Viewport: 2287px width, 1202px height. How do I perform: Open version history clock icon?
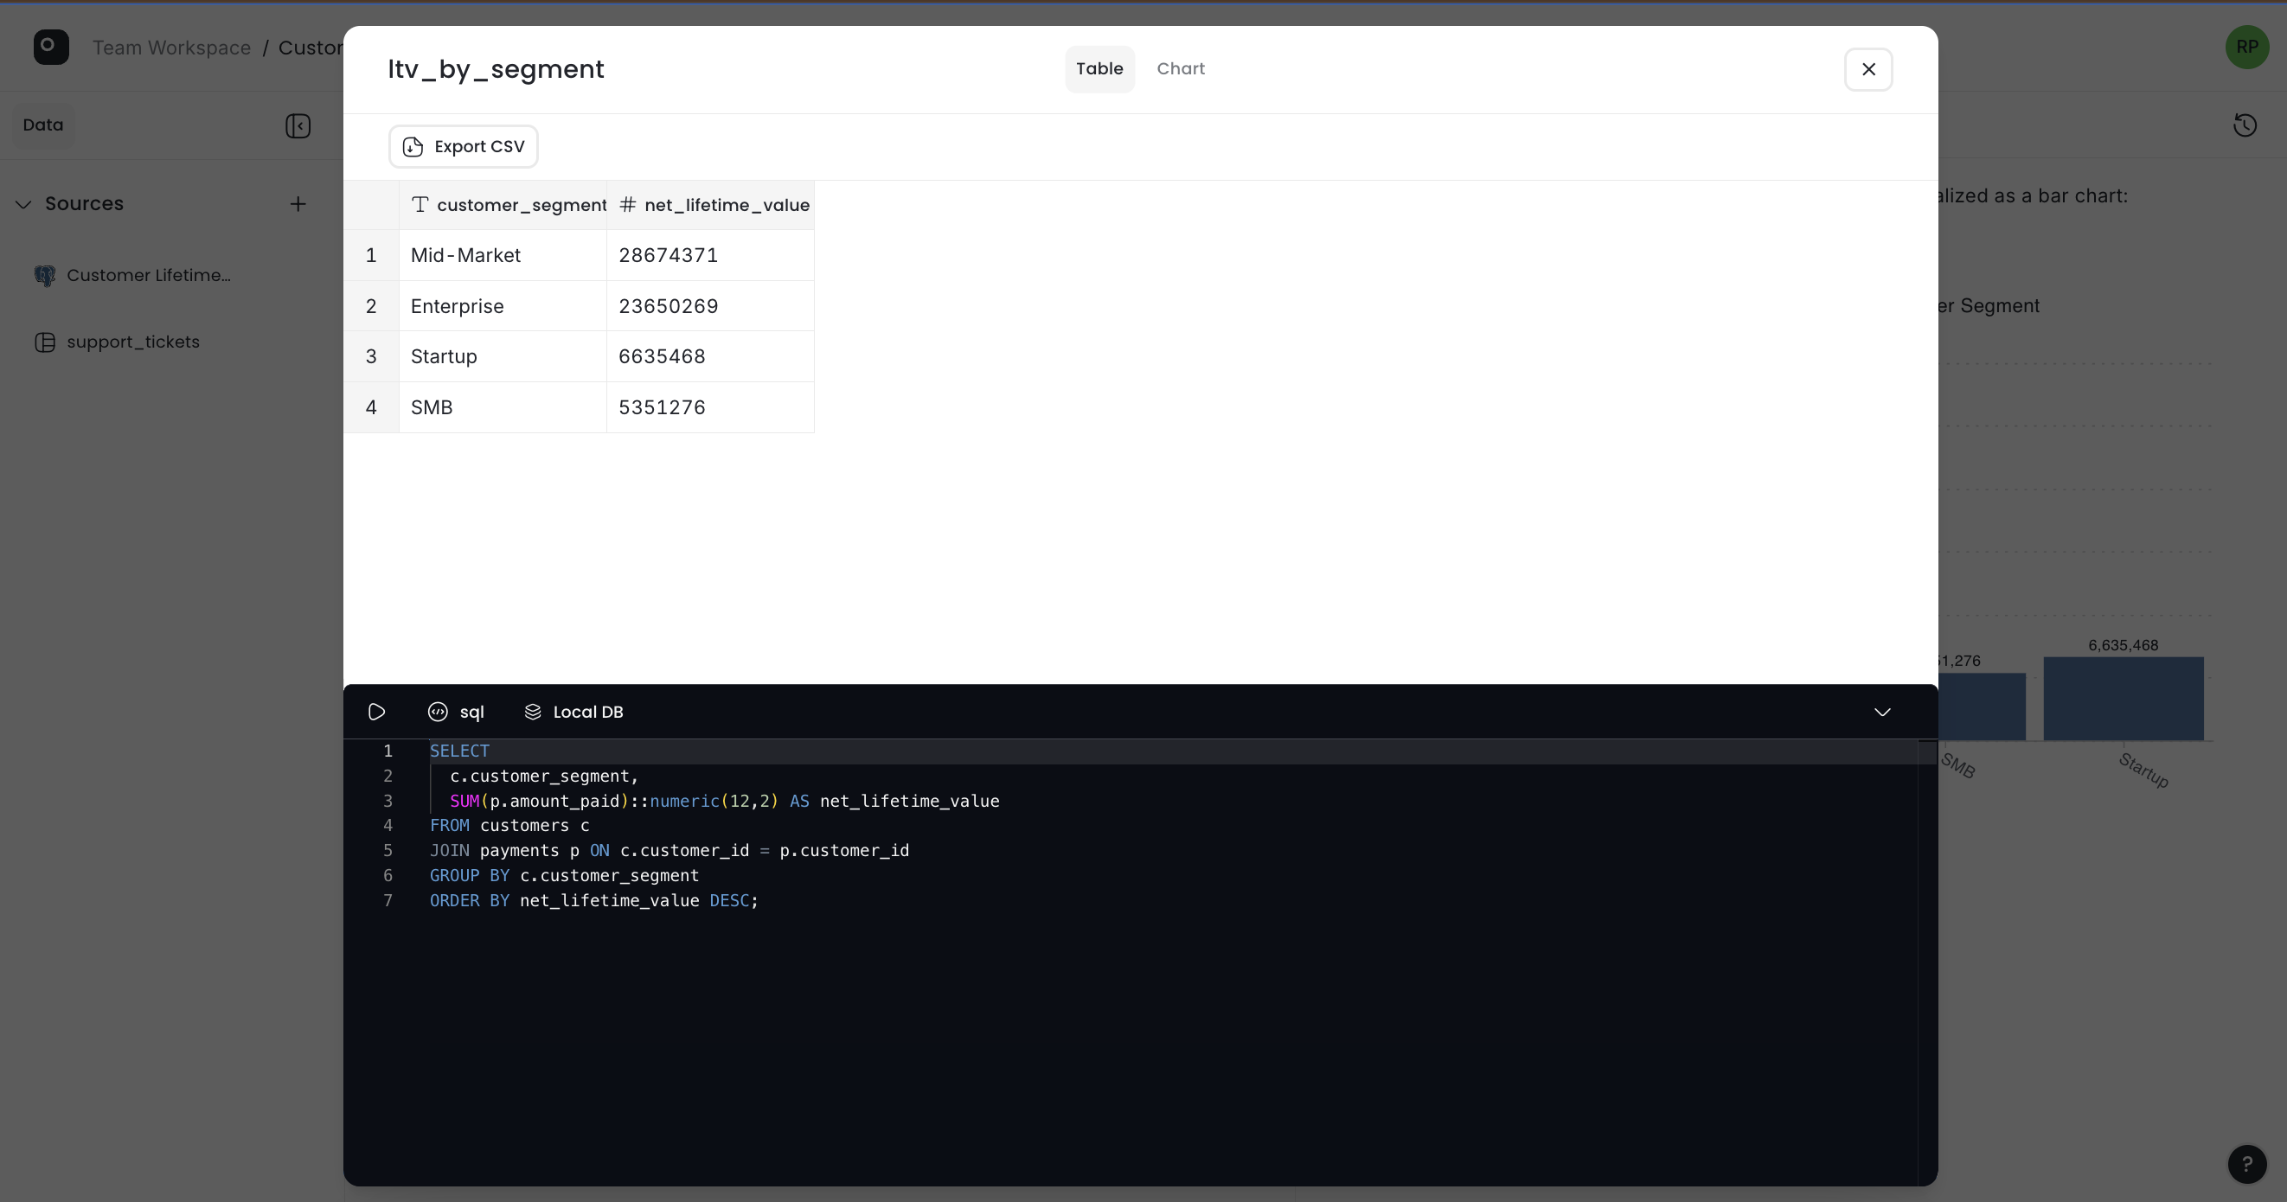tap(2245, 125)
